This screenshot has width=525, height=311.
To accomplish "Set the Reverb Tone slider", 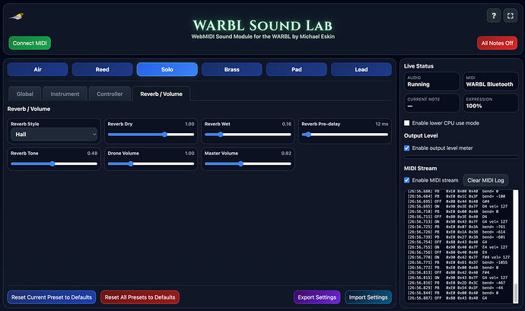I will pyautogui.click(x=54, y=163).
